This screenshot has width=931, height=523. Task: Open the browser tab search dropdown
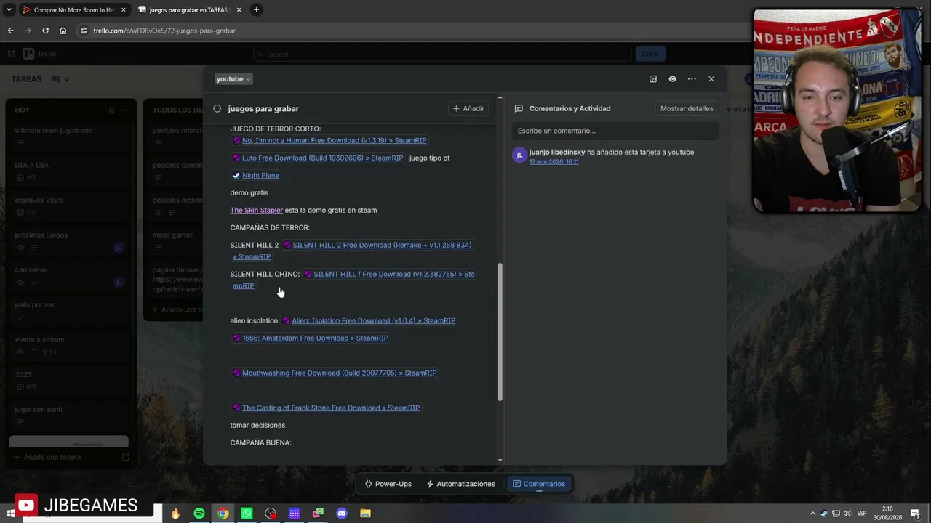click(9, 10)
